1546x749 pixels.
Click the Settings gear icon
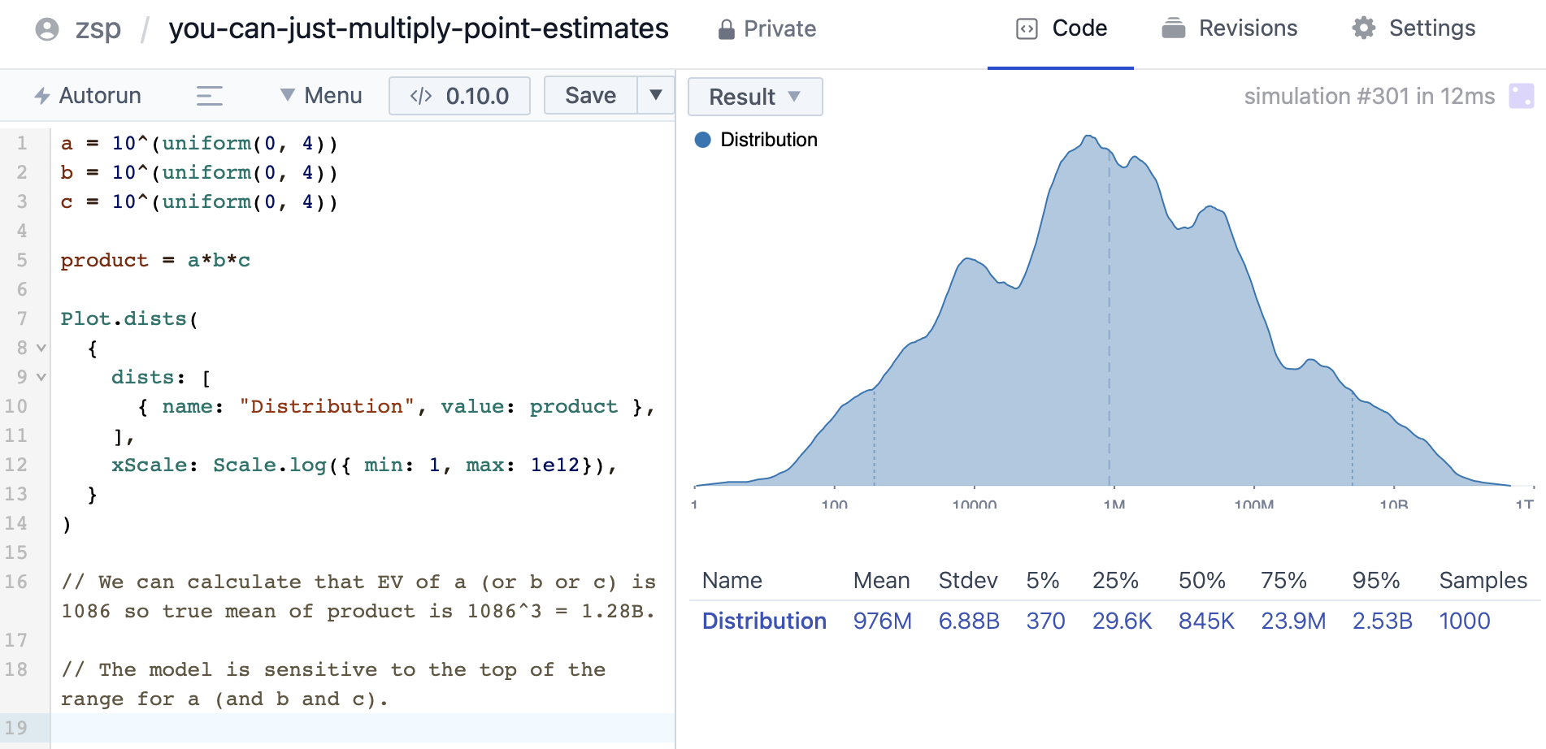[x=1363, y=28]
